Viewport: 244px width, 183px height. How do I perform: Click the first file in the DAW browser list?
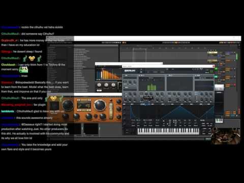click(x=80, y=49)
